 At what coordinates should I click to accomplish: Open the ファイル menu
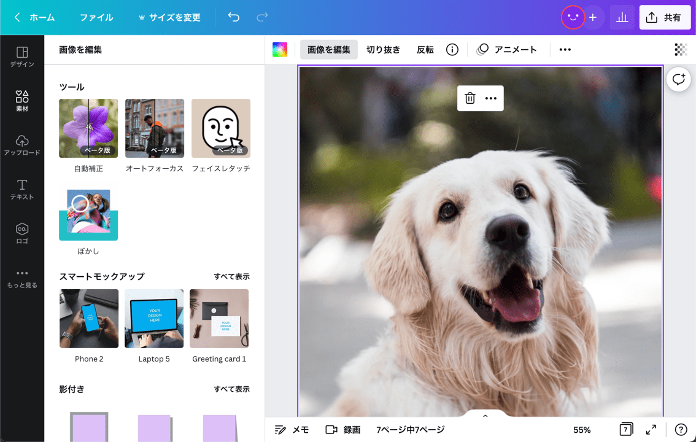tap(96, 18)
